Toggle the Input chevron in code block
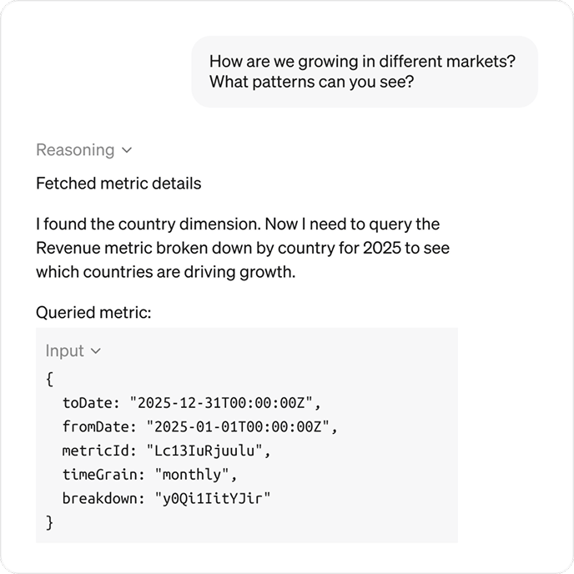The height and width of the screenshot is (574, 574). pos(95,351)
